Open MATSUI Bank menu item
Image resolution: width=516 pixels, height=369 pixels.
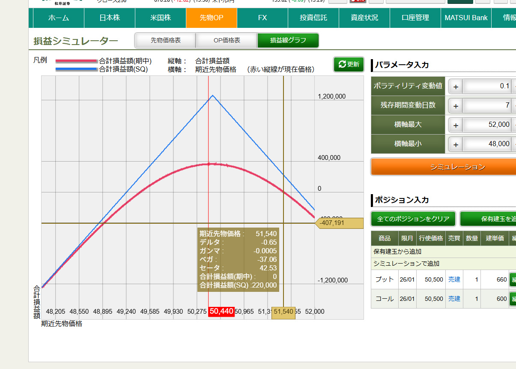(466, 18)
